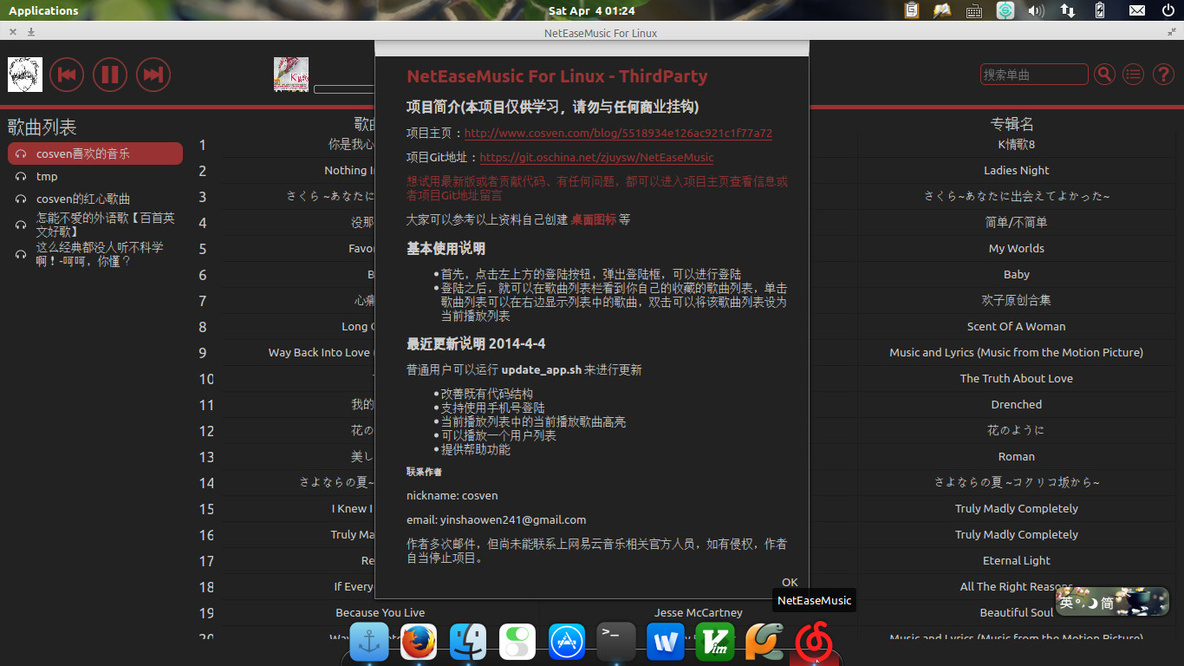Open the toggle-switch settings dock icon
The image size is (1184, 666).
click(x=517, y=643)
